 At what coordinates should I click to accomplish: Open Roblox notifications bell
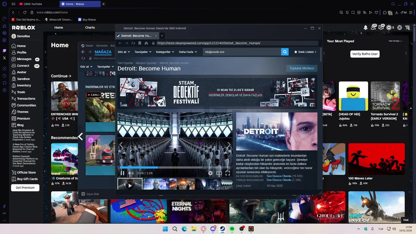click(x=366, y=28)
